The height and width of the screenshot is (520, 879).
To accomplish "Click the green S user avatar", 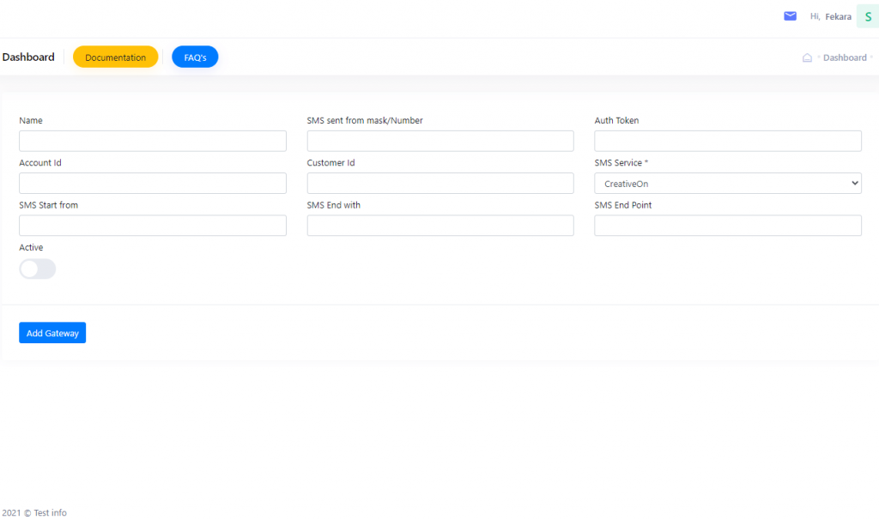I will [867, 16].
